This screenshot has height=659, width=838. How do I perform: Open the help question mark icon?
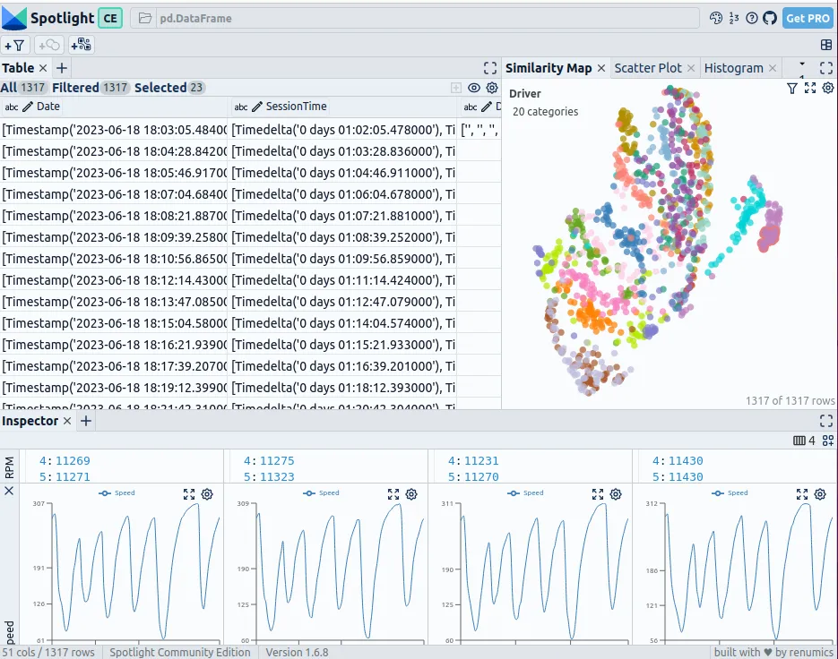click(x=752, y=18)
